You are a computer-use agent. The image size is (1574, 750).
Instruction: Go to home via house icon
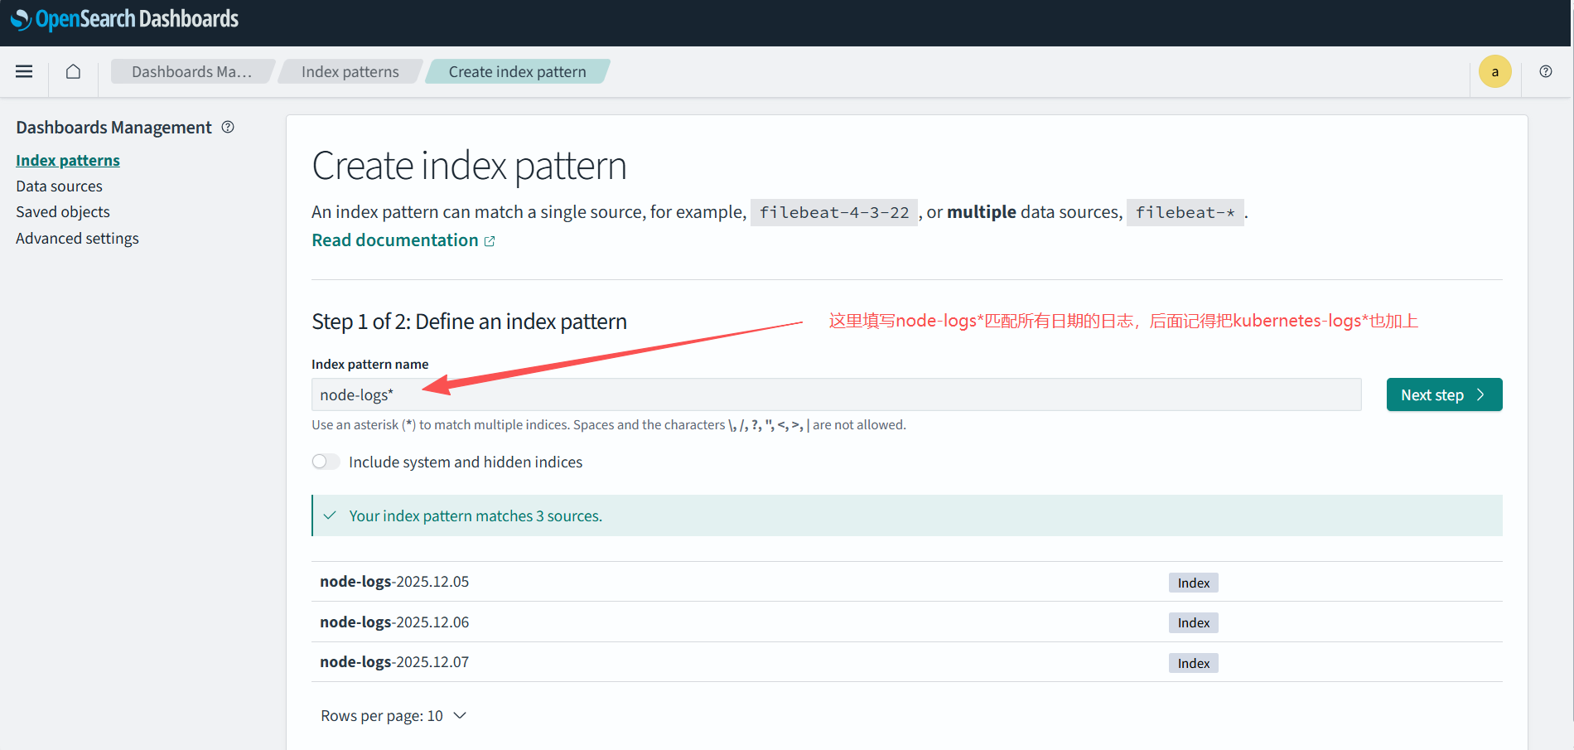click(x=73, y=71)
